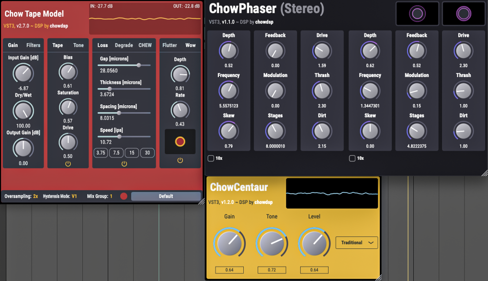Viewport: 488px width, 281px height.
Task: Click the ChowPhaser Drive knob showing 2.30
Action: [x=464, y=51]
